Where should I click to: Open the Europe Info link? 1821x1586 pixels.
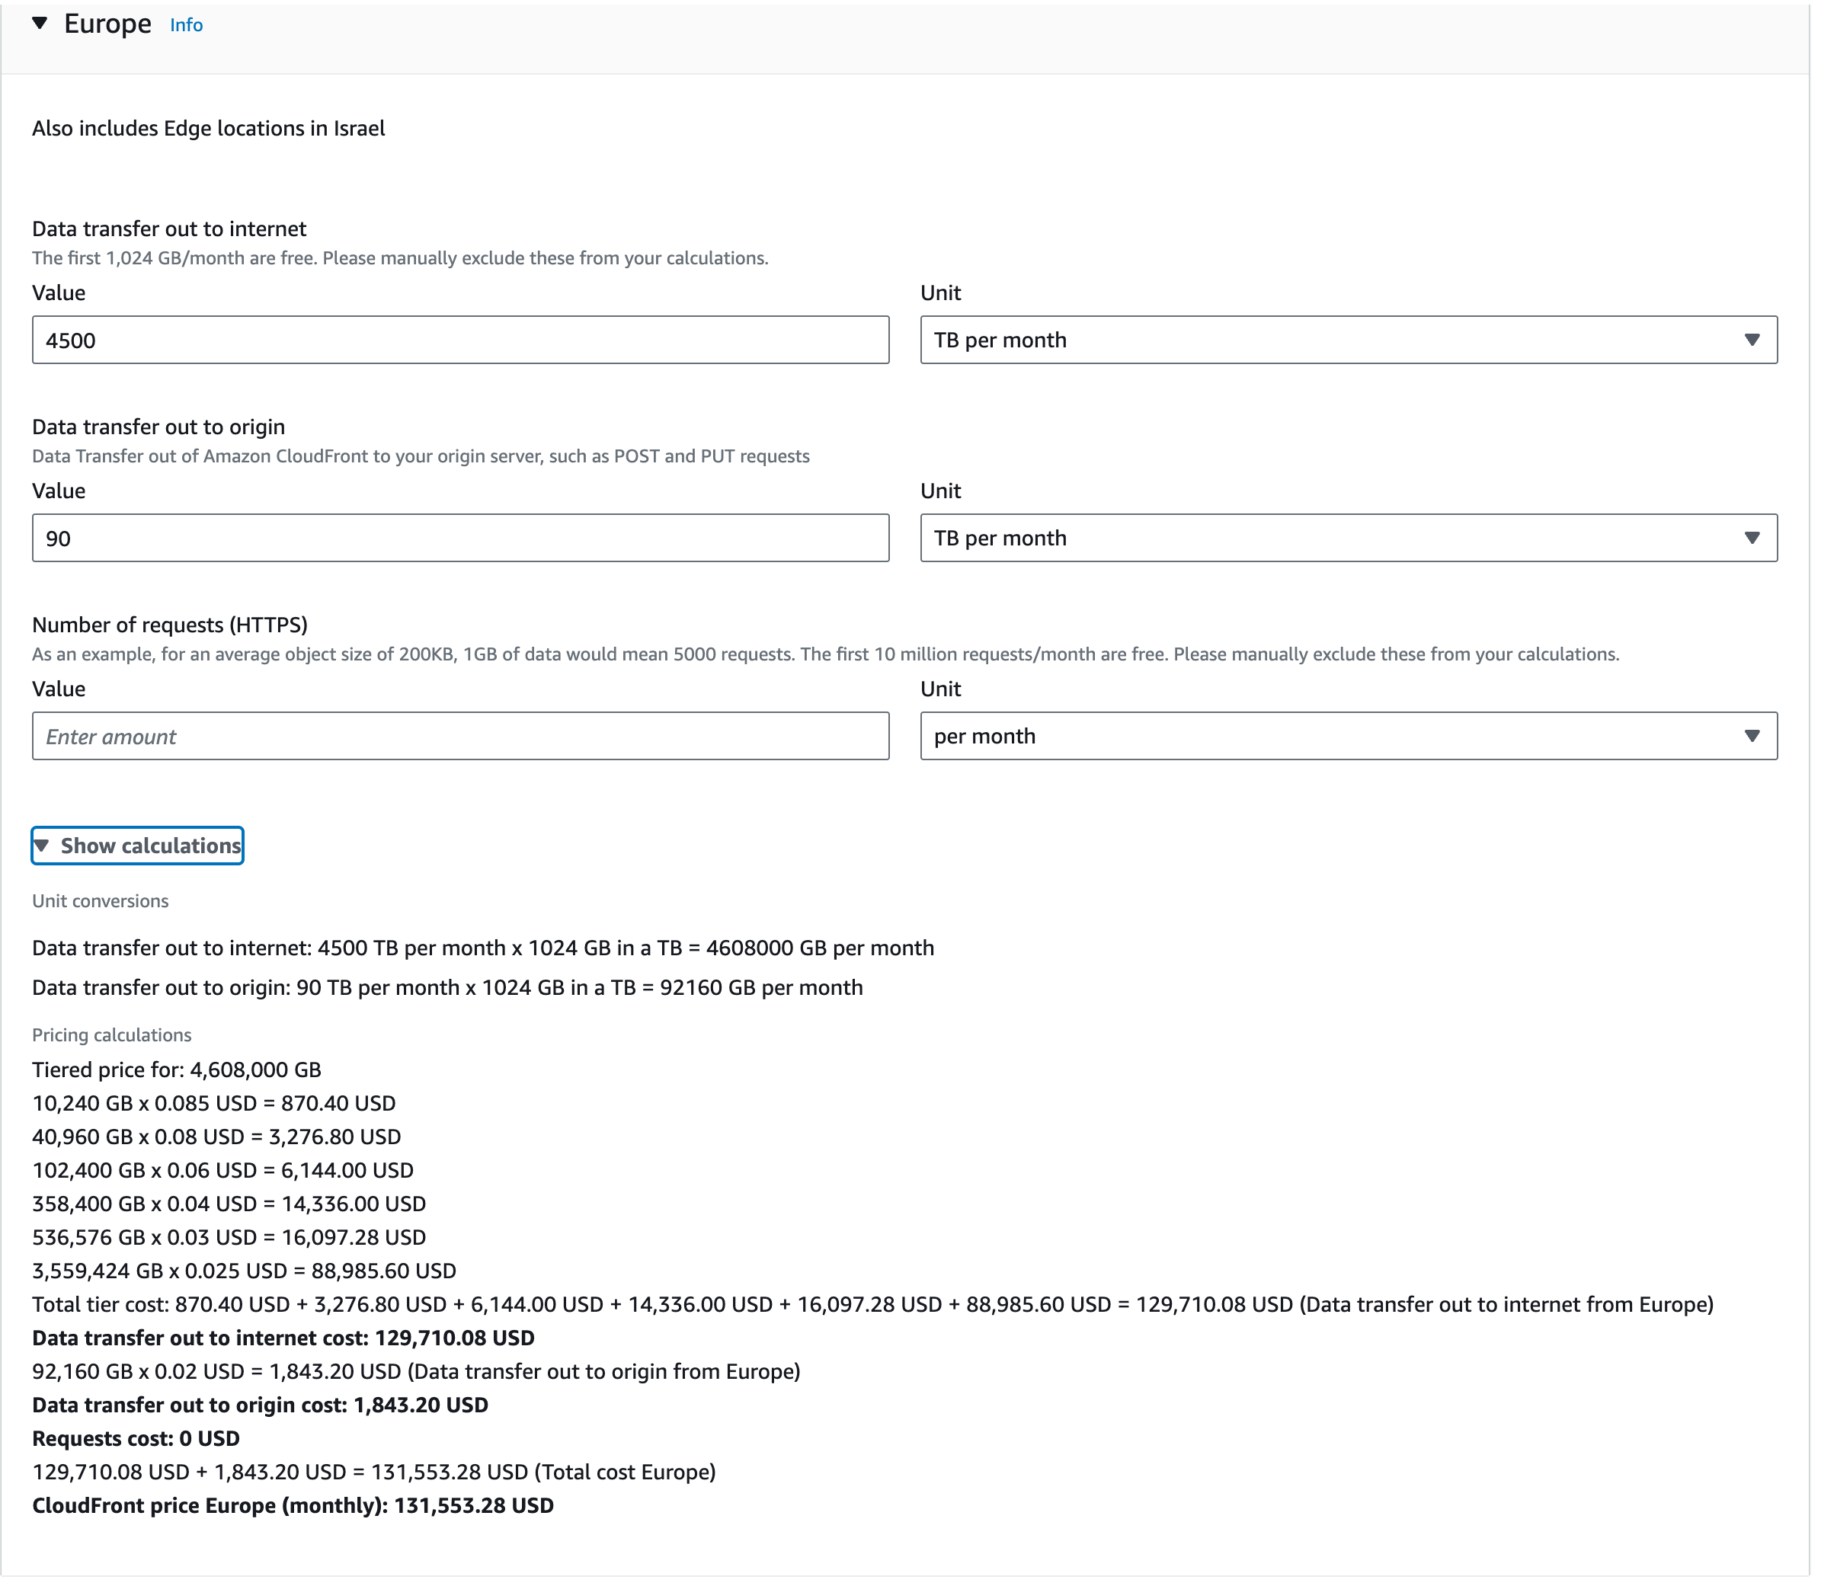tap(186, 26)
